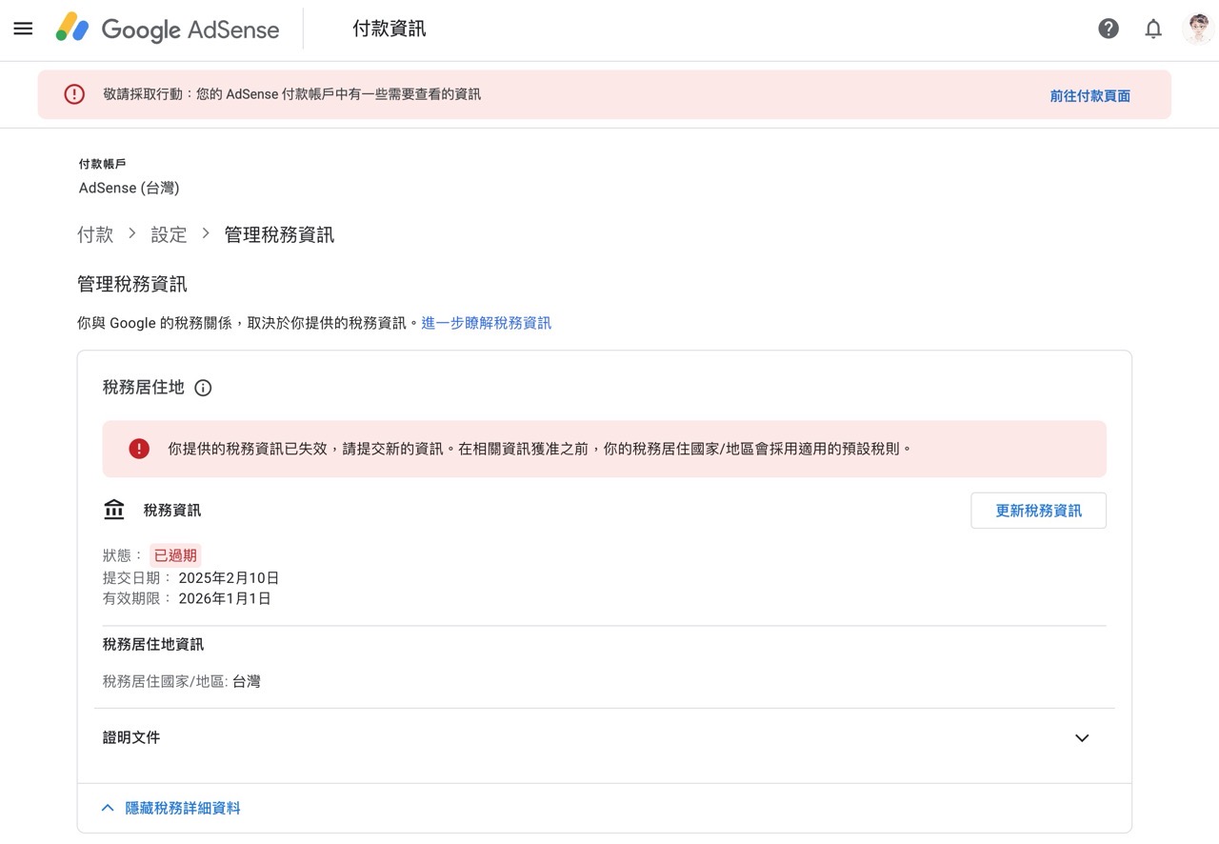The image size is (1219, 844).
Task: Follow the 前往付款頁面 link
Action: tap(1089, 94)
